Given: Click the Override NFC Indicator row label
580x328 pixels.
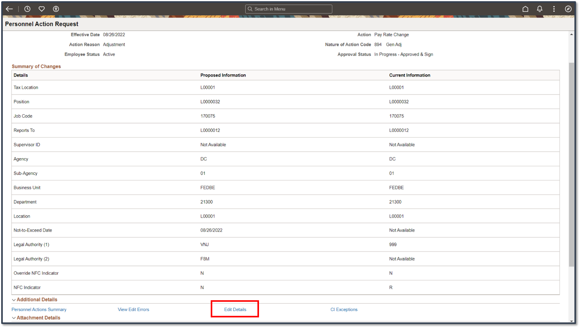Looking at the screenshot, I should (x=36, y=273).
